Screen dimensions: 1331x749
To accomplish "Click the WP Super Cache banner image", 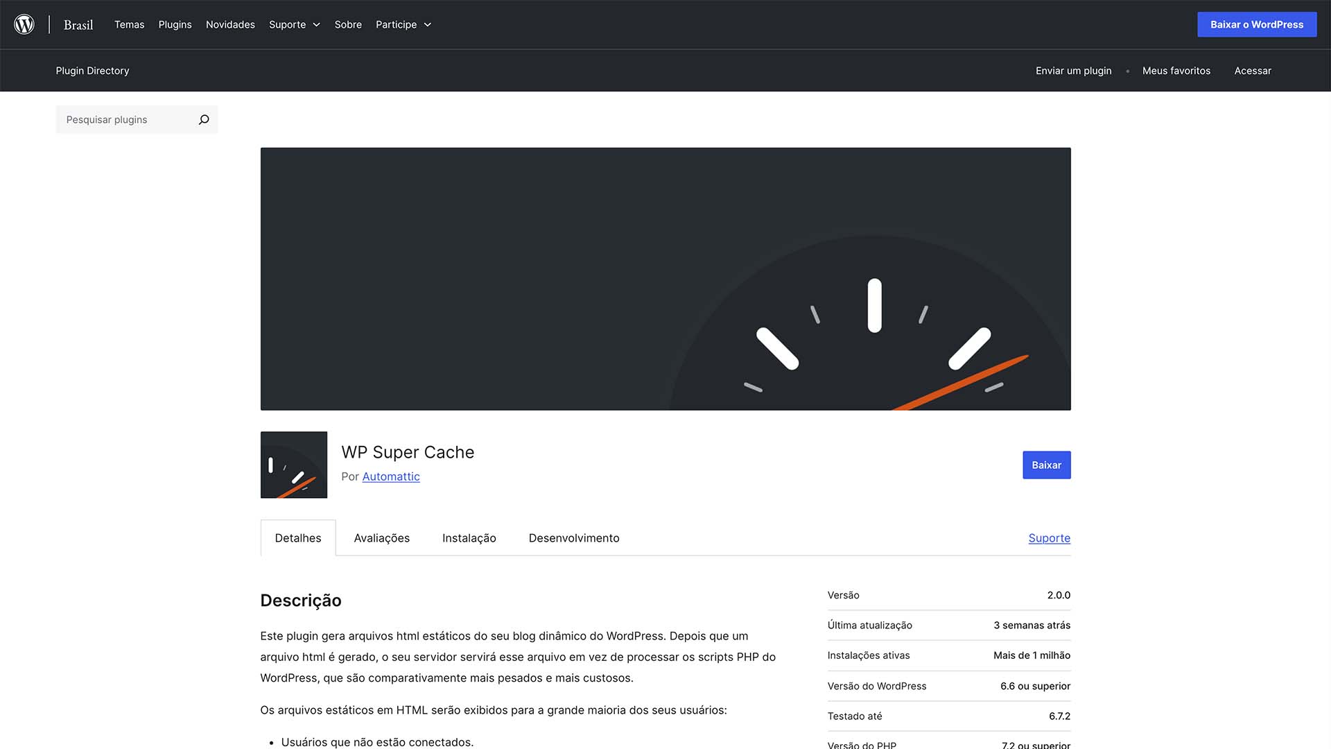I will 665,279.
